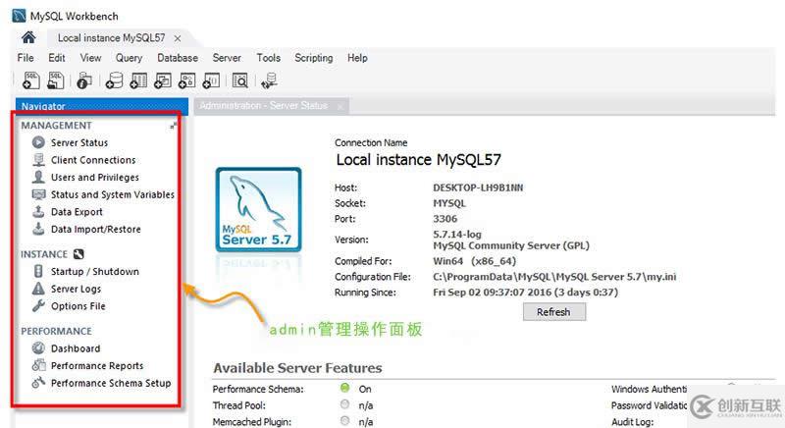Click the icon next to INSTANCE heading
Screen dimensions: 785x428
(78, 254)
